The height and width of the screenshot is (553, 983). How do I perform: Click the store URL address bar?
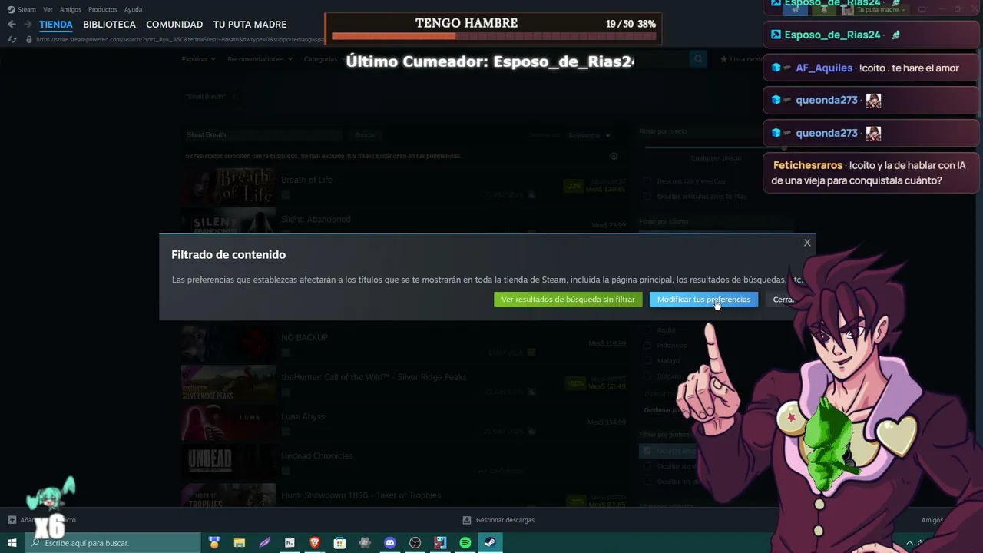[180, 39]
